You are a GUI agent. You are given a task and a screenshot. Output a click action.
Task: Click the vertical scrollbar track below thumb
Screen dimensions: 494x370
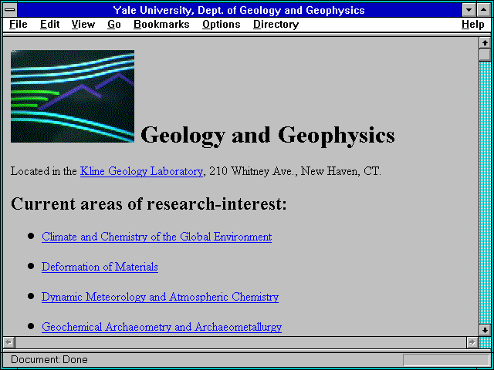(x=486, y=193)
